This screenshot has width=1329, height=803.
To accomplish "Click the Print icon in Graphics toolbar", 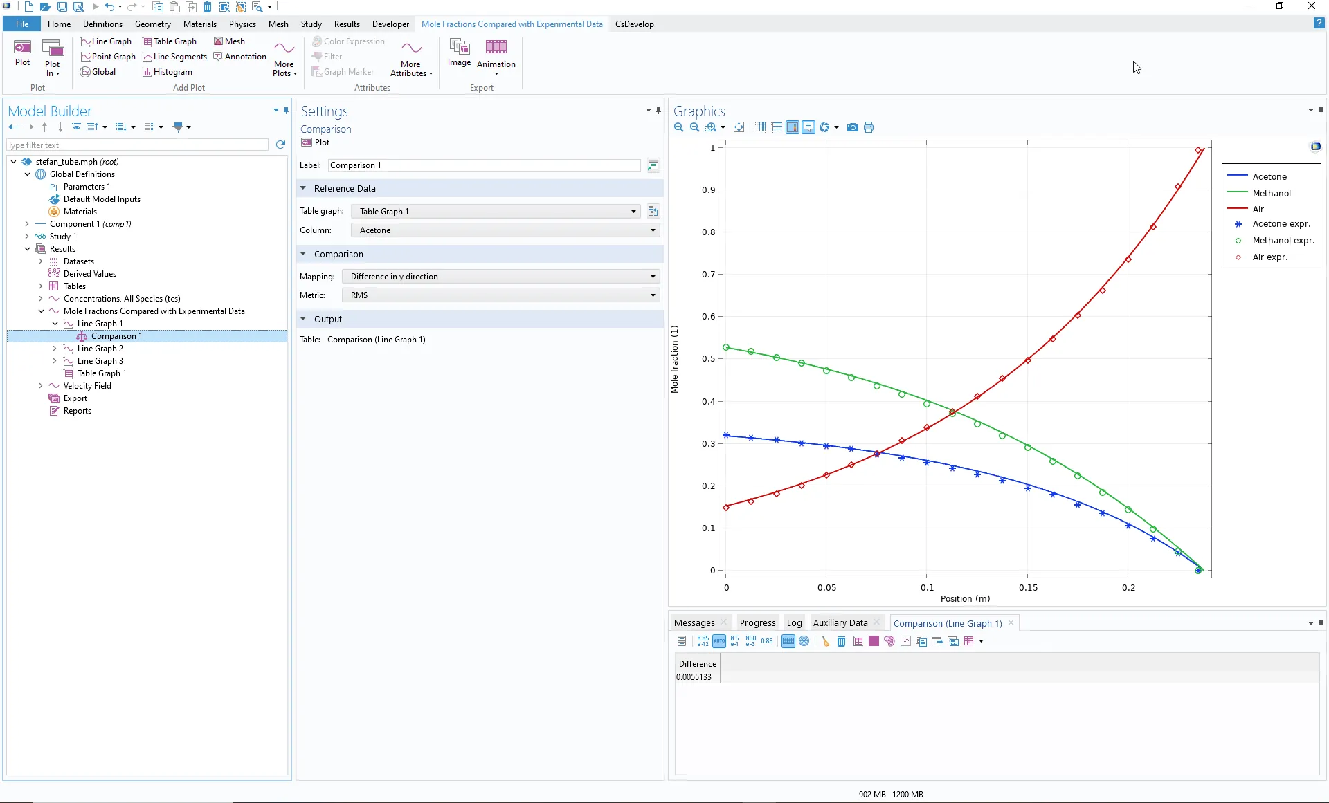I will (869, 127).
